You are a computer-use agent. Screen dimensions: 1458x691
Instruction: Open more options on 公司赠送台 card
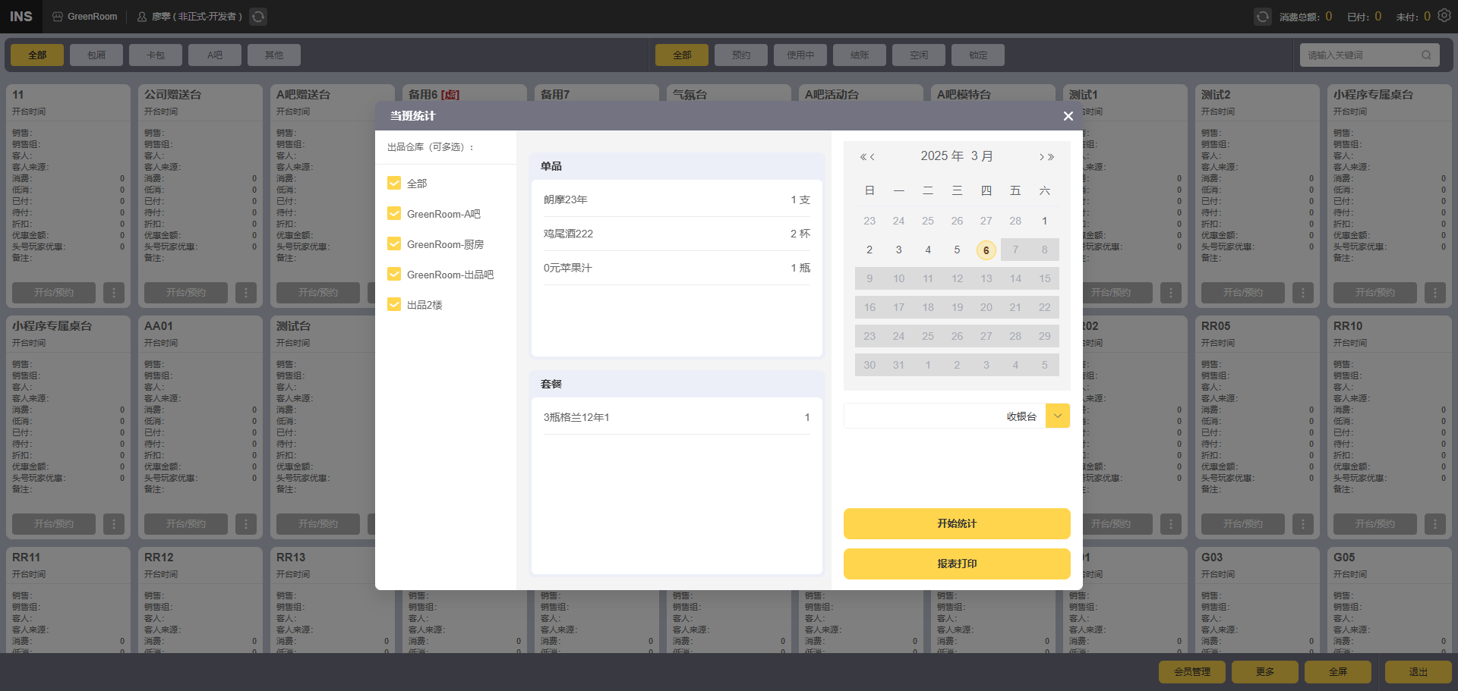[246, 293]
